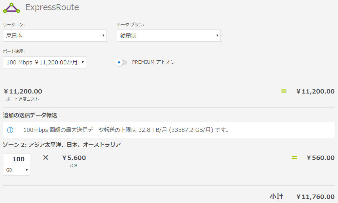Click the 小計 subtotal amount ¥11,760.00
The width and height of the screenshot is (338, 203).
click(x=315, y=197)
